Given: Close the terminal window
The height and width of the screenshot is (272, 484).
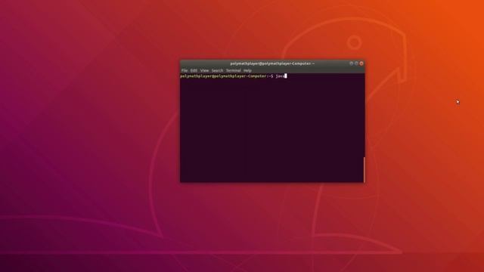Looking at the screenshot, I should pyautogui.click(x=361, y=63).
